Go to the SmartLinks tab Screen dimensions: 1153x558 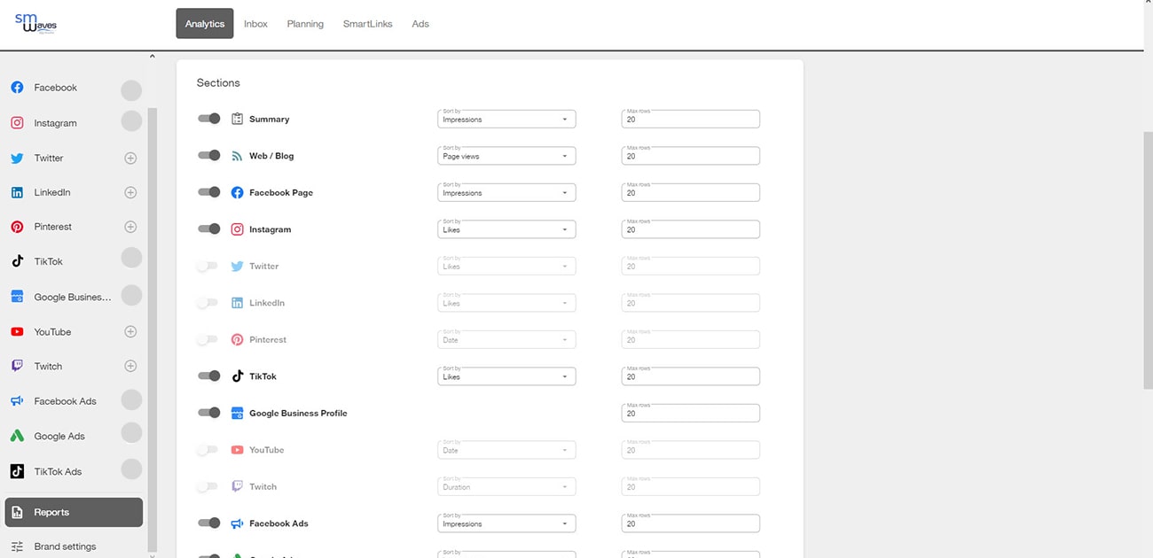(x=367, y=24)
